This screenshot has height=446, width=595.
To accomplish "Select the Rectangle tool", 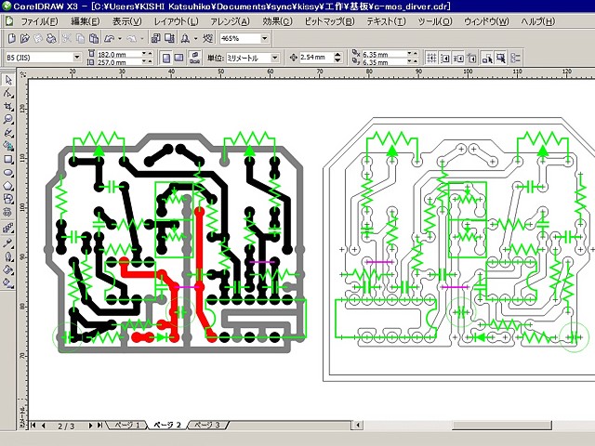I will (x=8, y=159).
